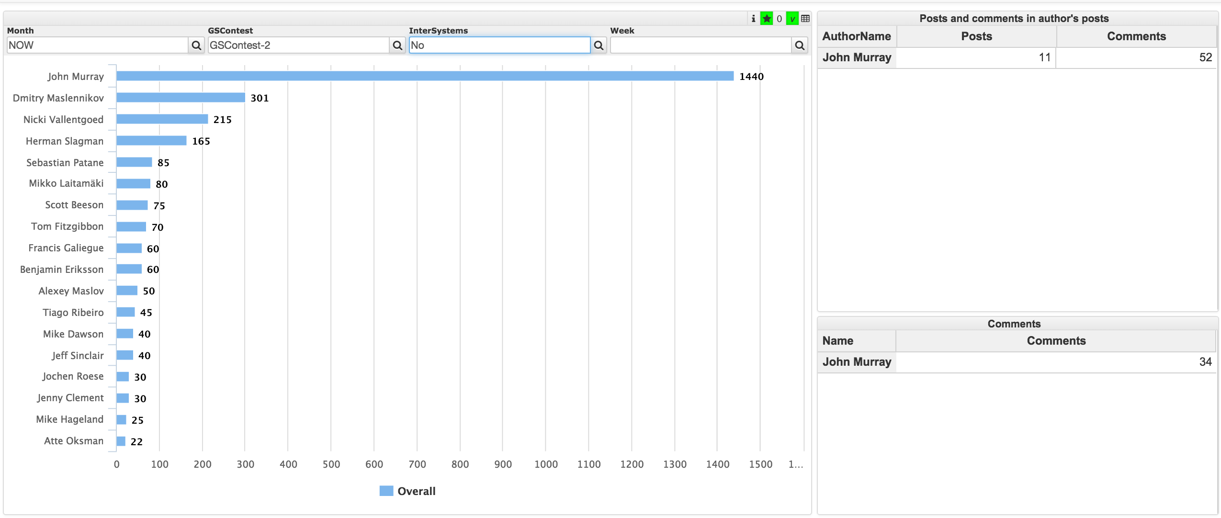The height and width of the screenshot is (518, 1221).
Task: Click John Murray's bar in chart
Action: click(x=425, y=76)
